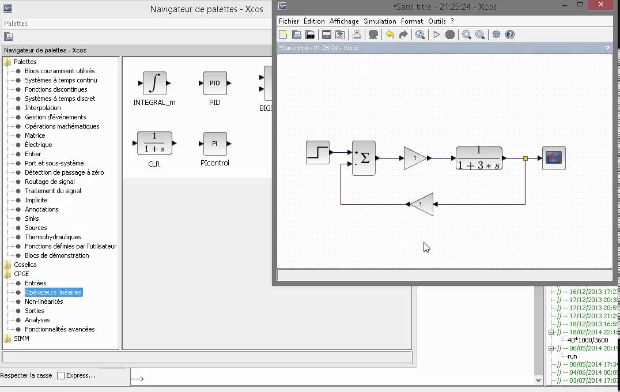
Task: Select the Sinks palette
Action: pyautogui.click(x=32, y=218)
